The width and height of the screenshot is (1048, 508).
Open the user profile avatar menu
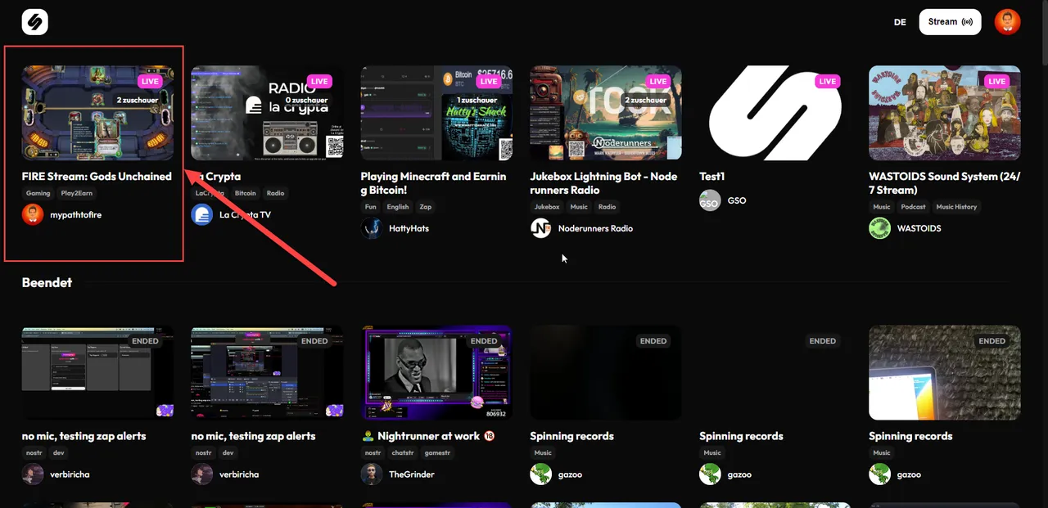point(1007,22)
